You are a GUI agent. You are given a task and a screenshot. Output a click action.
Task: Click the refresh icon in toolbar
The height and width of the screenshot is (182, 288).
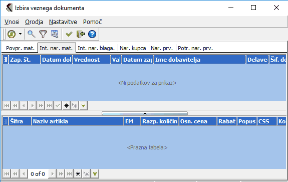pos(12,34)
